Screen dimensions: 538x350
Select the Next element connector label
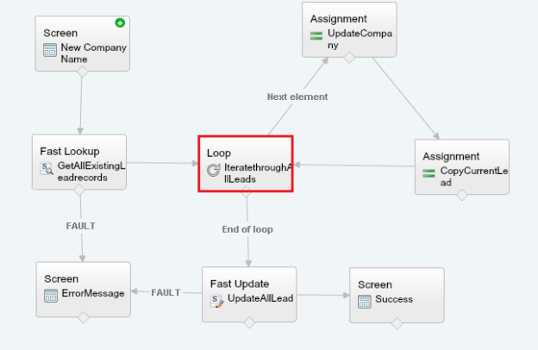tap(297, 97)
